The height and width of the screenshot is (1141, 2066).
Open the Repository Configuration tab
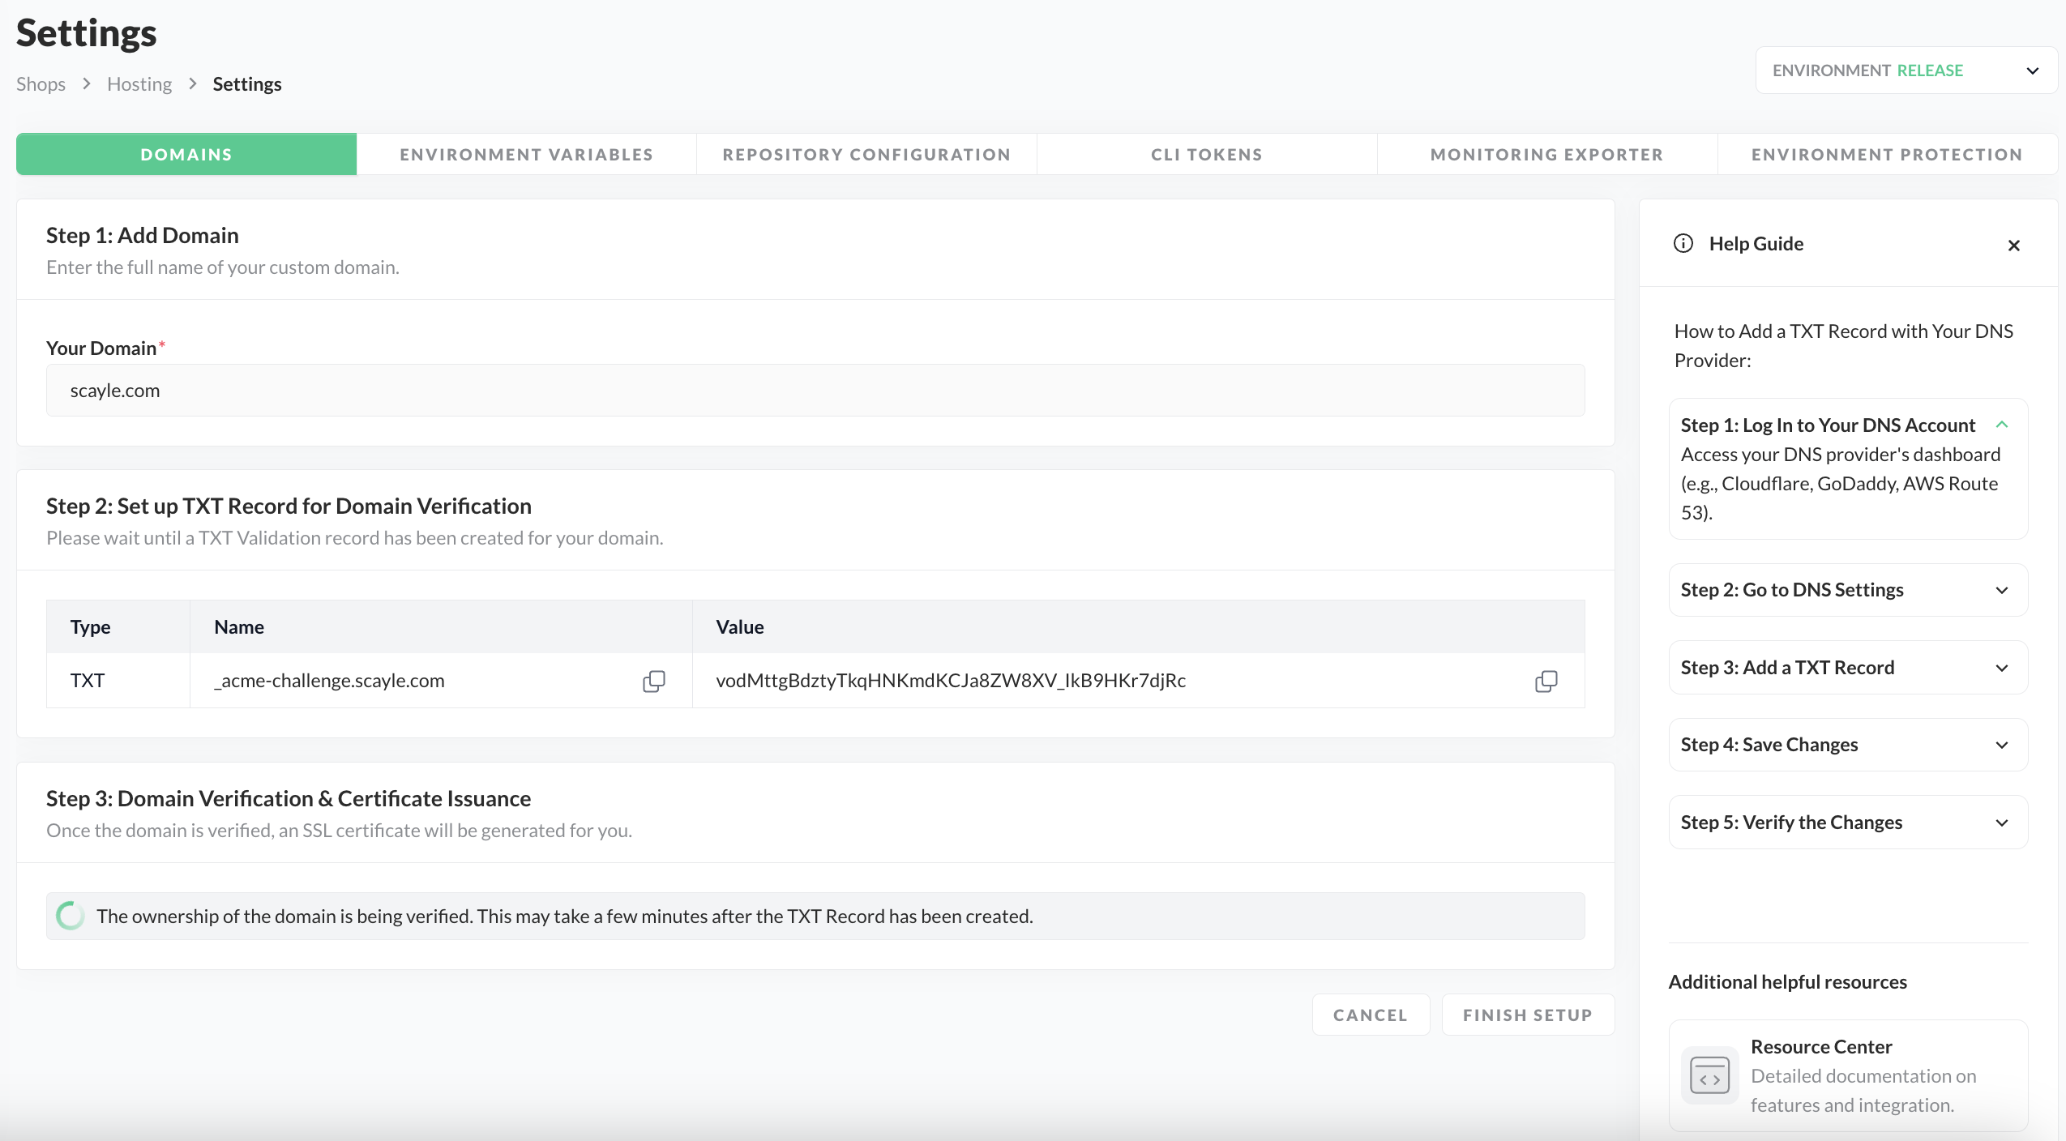click(x=866, y=154)
